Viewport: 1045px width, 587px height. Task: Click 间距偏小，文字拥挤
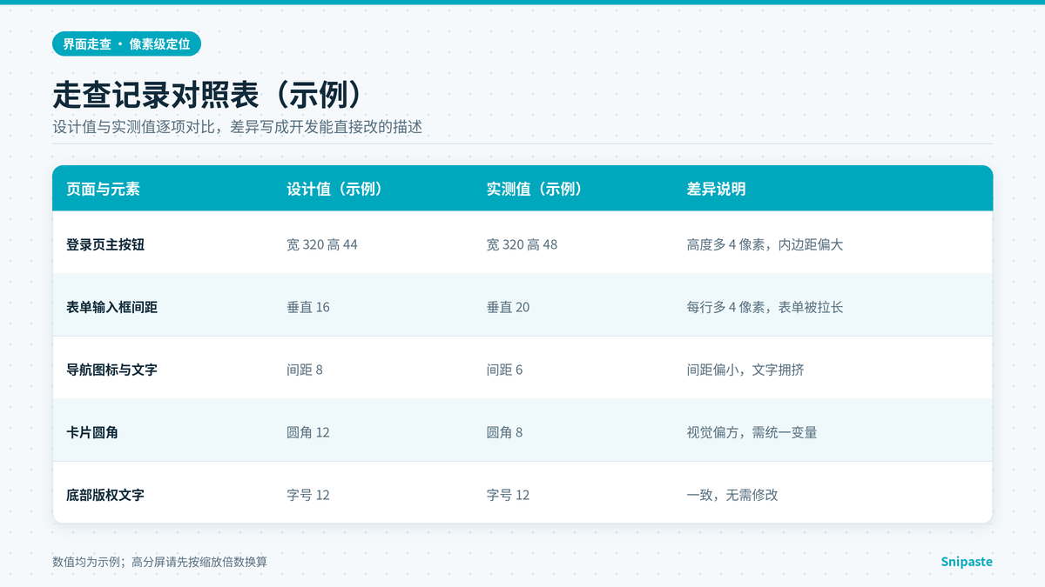[x=745, y=370]
